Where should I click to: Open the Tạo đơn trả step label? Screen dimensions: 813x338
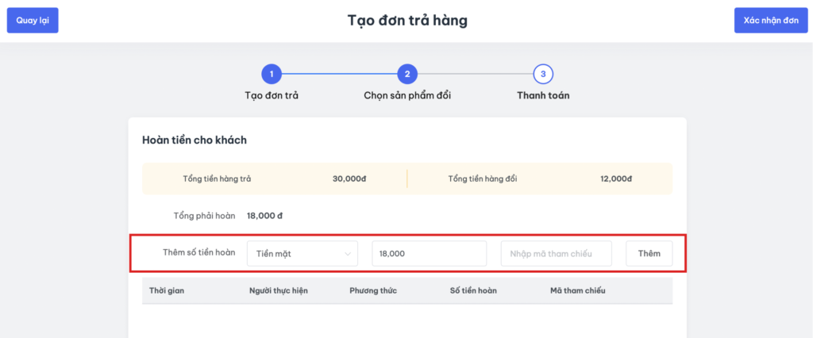pyautogui.click(x=272, y=95)
